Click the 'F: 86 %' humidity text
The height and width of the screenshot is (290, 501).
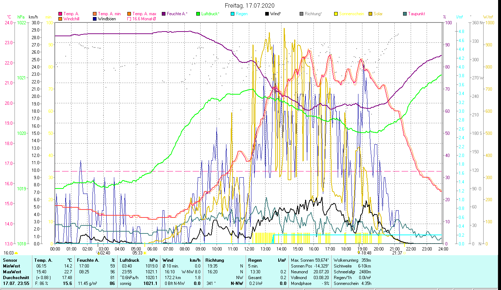(x=42, y=283)
